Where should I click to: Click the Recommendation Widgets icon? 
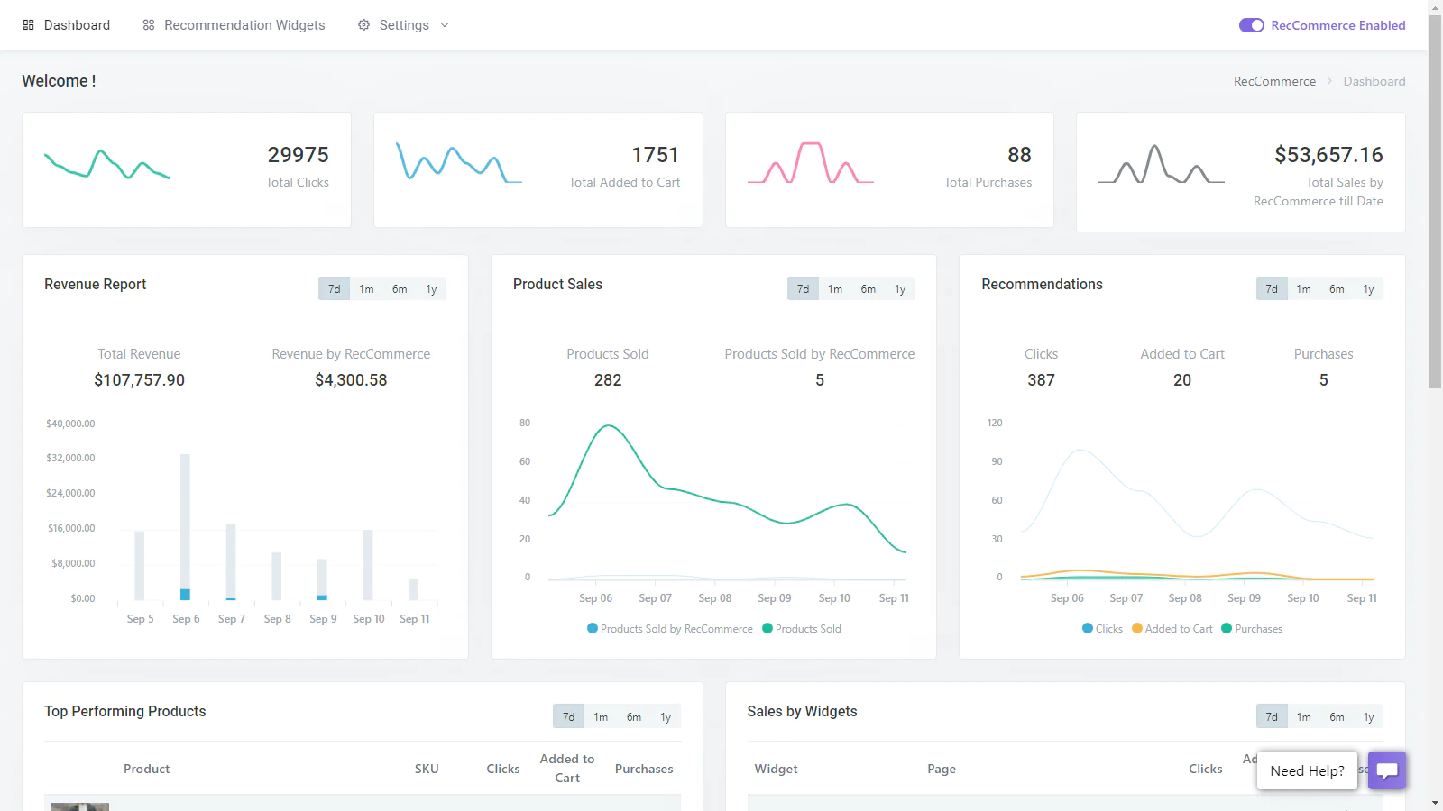coord(149,25)
